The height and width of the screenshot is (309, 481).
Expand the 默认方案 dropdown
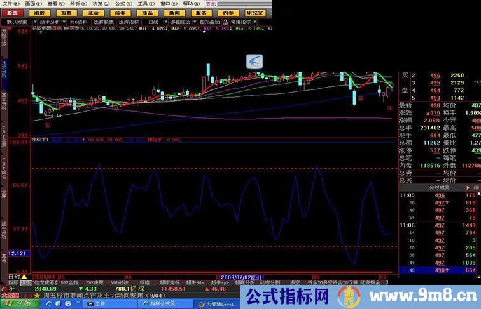19,22
